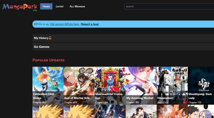Open the All Mangas page
The image size is (214, 118).
click(77, 6)
